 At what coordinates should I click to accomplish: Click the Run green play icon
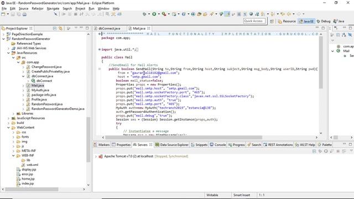(x=154, y=14)
